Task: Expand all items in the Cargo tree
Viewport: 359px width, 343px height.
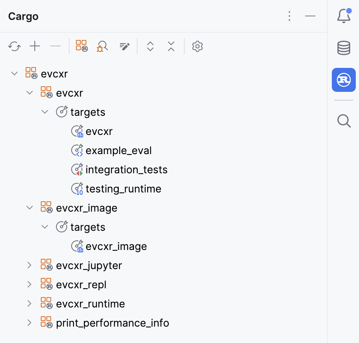Action: click(150, 46)
